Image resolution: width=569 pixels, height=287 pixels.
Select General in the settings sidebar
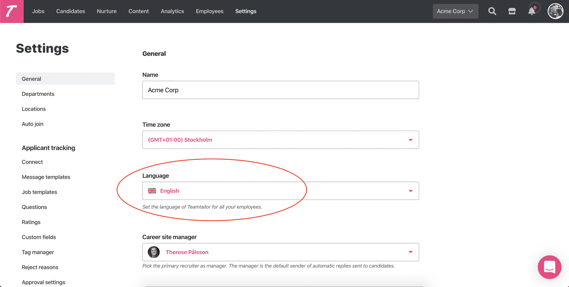click(x=65, y=79)
